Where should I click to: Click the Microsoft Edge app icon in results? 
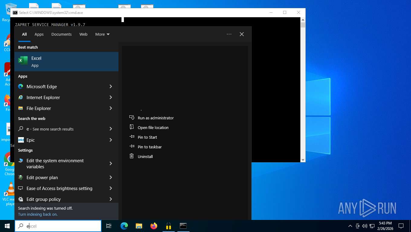[21, 86]
